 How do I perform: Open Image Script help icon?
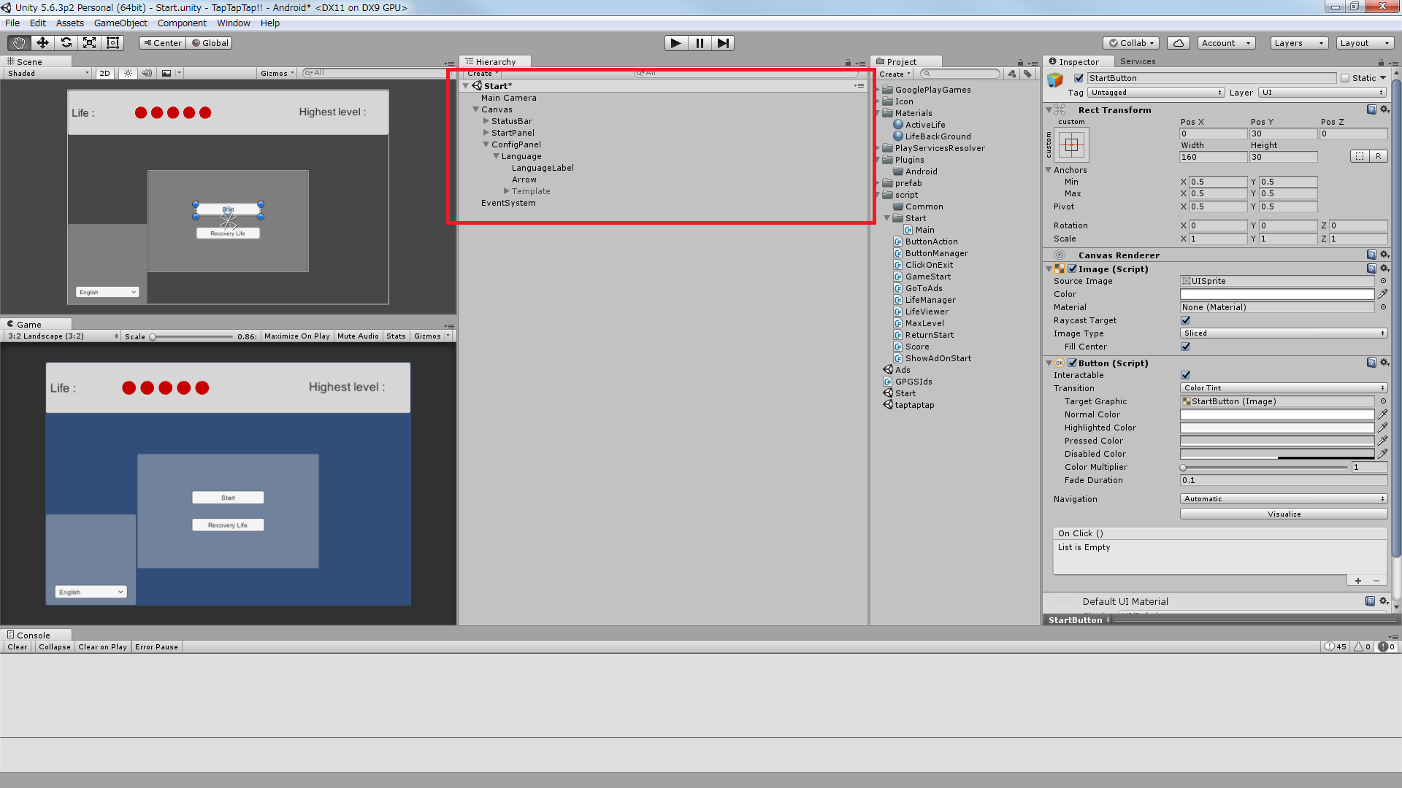(1371, 269)
